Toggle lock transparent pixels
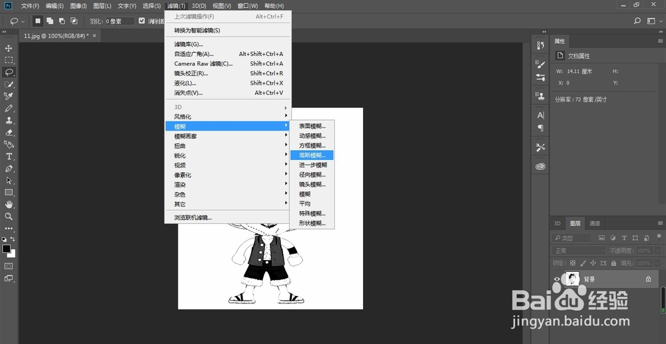666x344 pixels. click(x=573, y=263)
